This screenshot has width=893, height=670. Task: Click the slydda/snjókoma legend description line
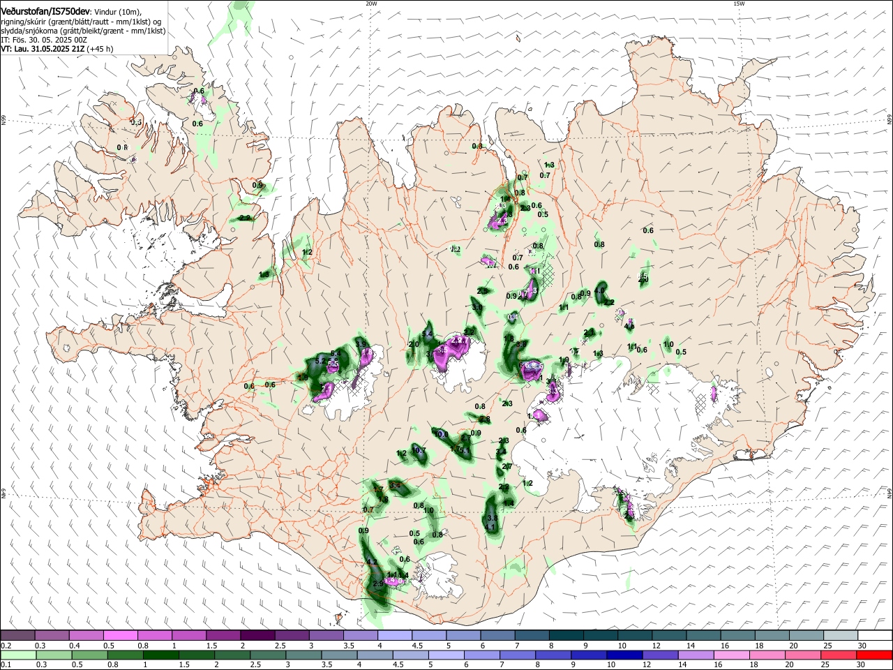tap(83, 31)
